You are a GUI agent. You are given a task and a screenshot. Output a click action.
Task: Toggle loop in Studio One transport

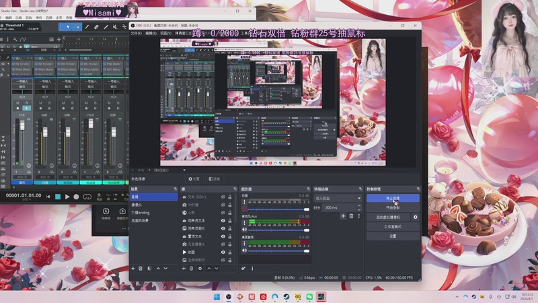pyautogui.click(x=87, y=197)
